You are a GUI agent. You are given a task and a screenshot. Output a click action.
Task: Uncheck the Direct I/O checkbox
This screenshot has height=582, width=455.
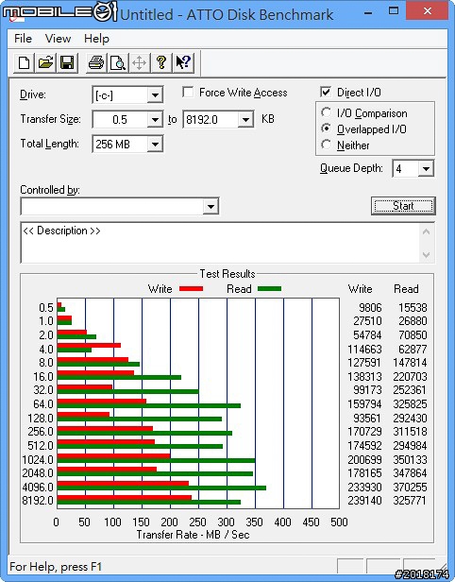click(326, 92)
